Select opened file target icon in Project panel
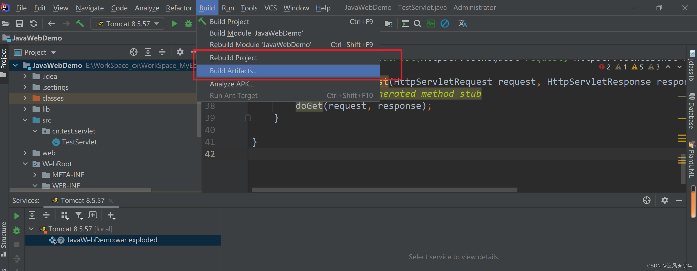The image size is (697, 271). click(x=134, y=52)
